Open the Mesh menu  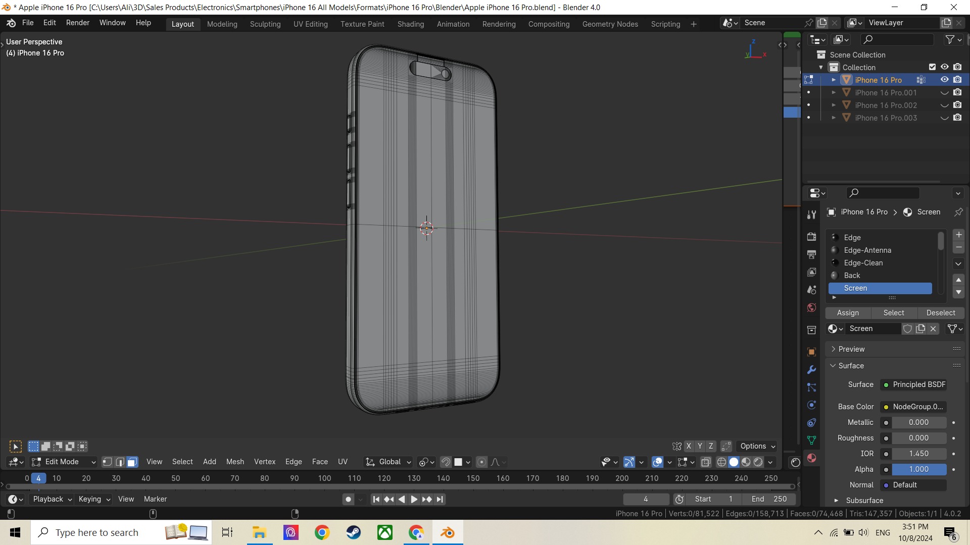coord(235,462)
